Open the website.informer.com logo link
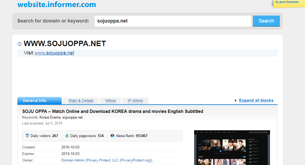Image resolution: width=305 pixels, height=165 pixels. [57, 4]
